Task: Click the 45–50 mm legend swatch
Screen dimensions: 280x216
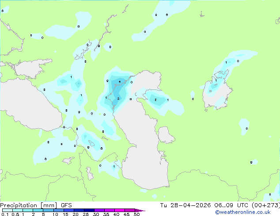Action: point(130,210)
